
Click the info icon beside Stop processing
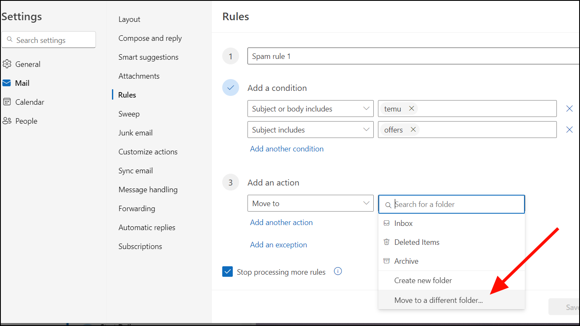[338, 271]
